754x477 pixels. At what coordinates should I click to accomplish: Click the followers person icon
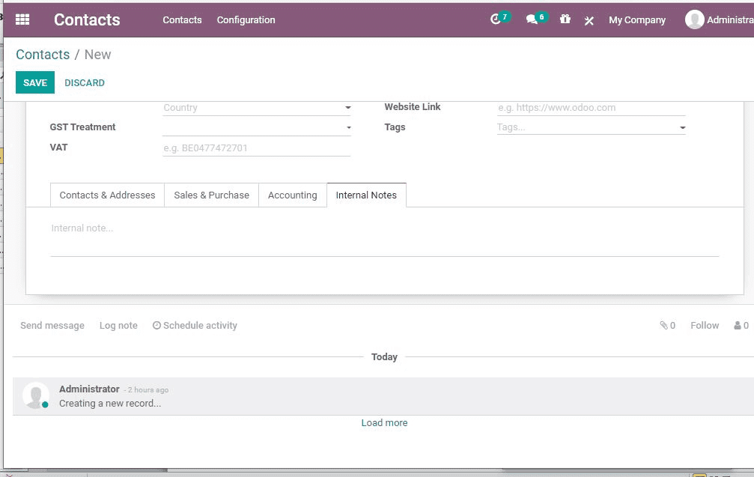(x=738, y=326)
